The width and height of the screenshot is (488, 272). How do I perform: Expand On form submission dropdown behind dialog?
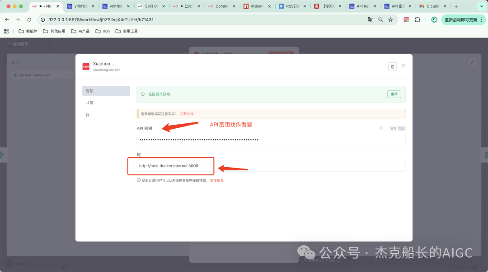[42, 75]
